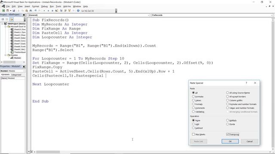This screenshot has height=154, width=275.
Task: Click the View Object icon in Project pane
Action: tap(7, 19)
